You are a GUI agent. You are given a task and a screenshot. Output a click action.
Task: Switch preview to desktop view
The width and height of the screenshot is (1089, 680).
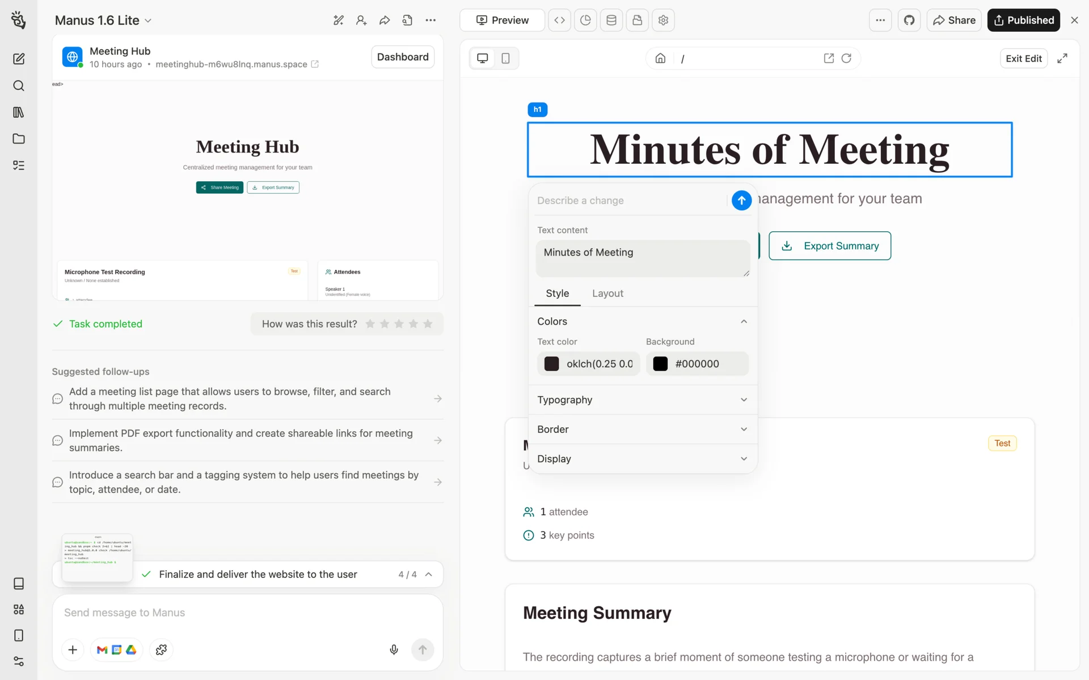point(483,58)
